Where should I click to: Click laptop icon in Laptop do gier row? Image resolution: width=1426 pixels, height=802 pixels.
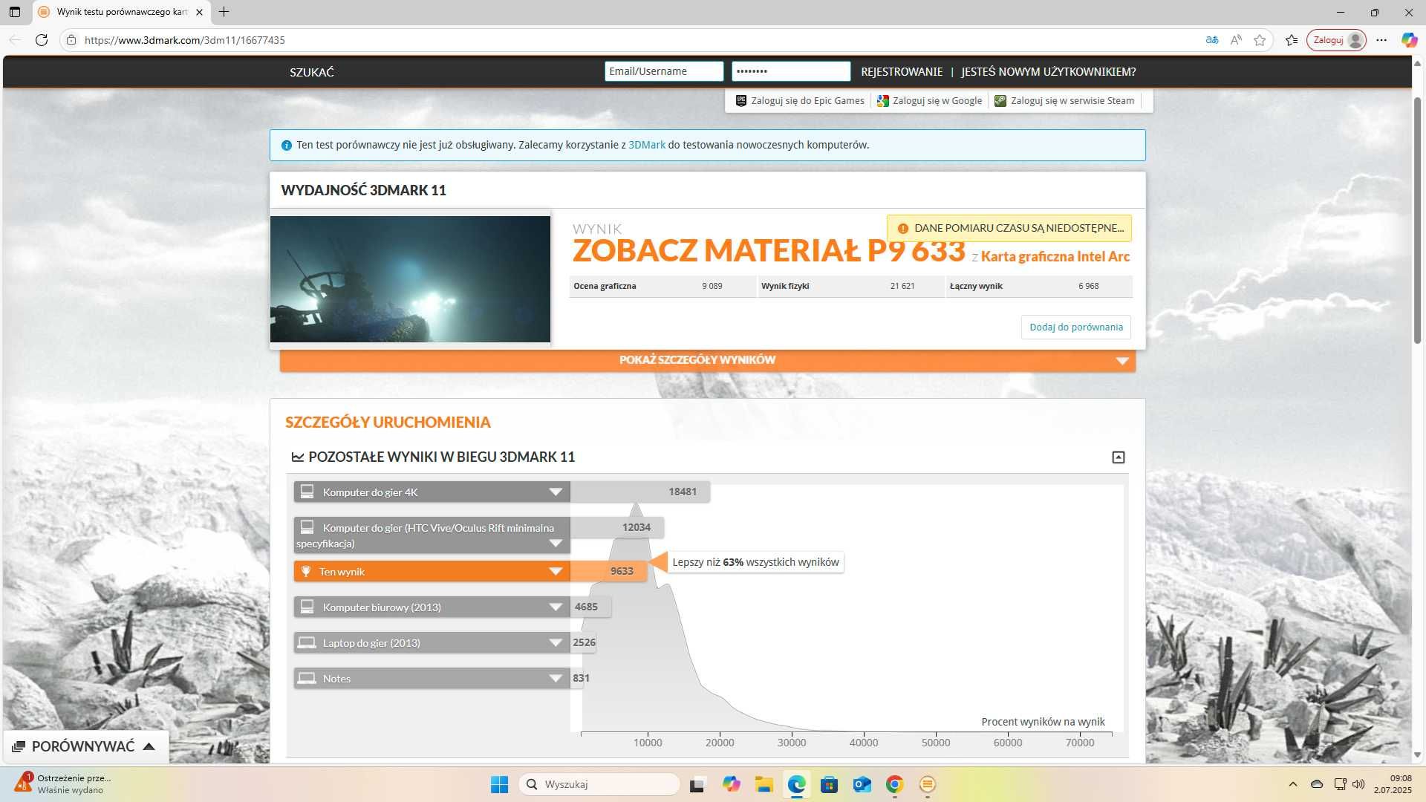point(307,643)
